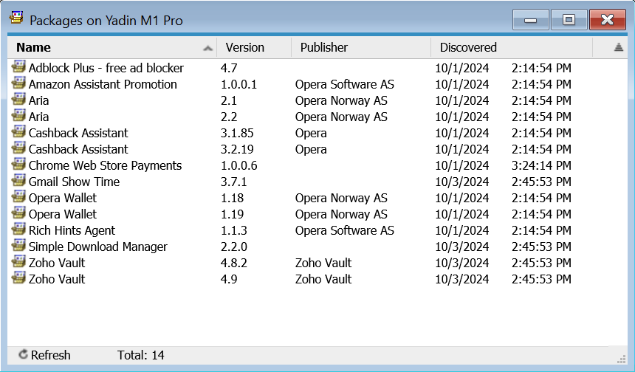Screen dimensions: 635x372
Task: Click the Opera Software AS publisher for Rich Hints Agent
Action: point(345,230)
